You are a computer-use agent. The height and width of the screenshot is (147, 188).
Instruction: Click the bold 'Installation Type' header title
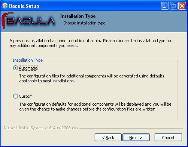click(78, 16)
